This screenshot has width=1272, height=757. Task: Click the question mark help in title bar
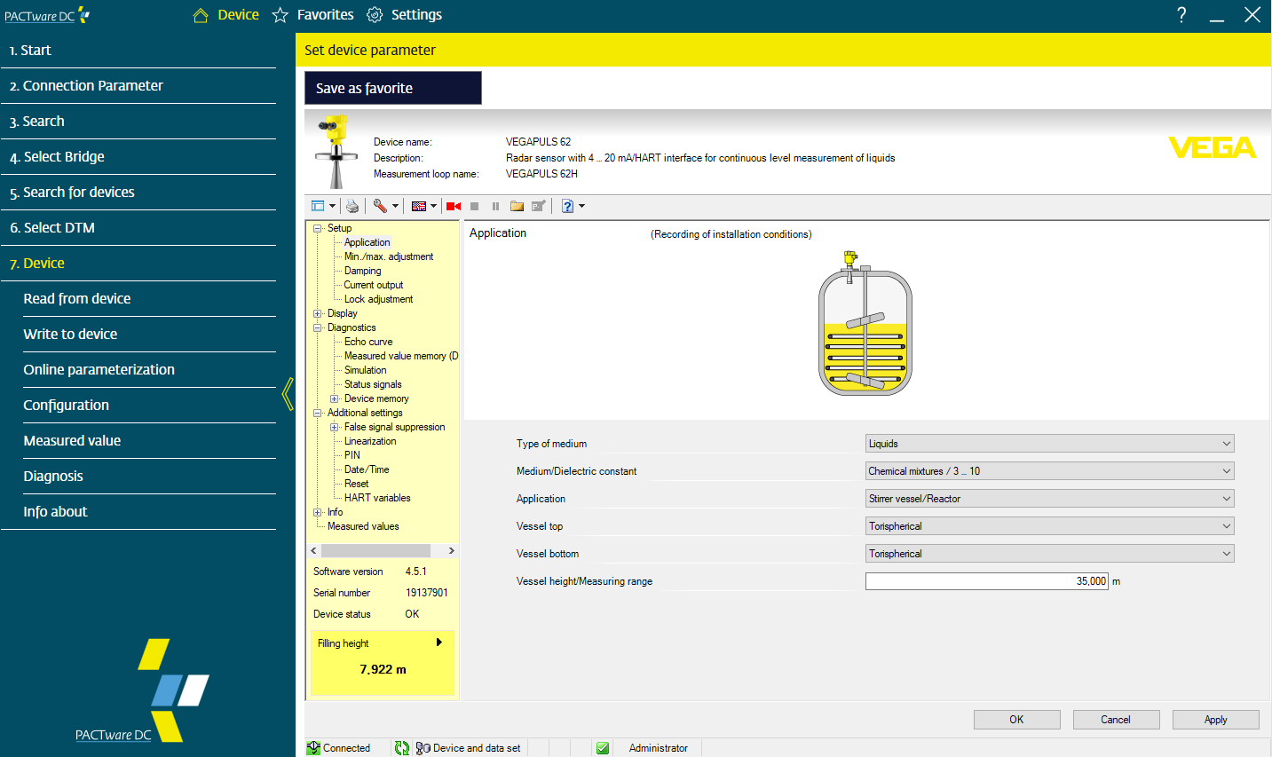(1181, 14)
